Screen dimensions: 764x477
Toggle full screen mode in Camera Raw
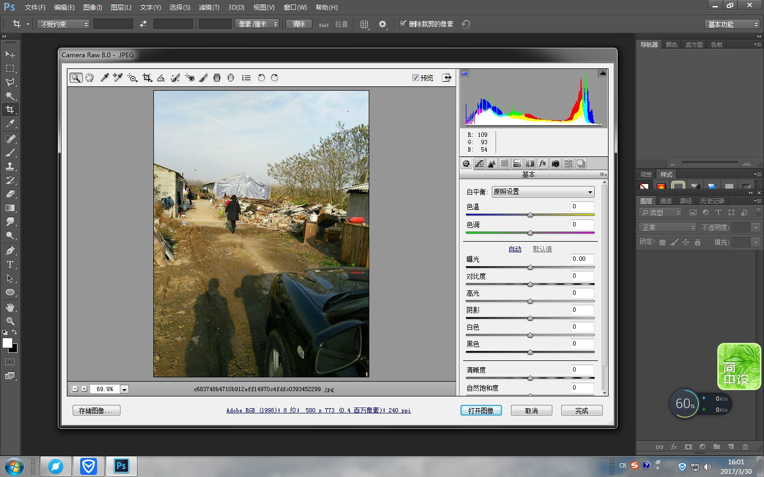click(447, 78)
